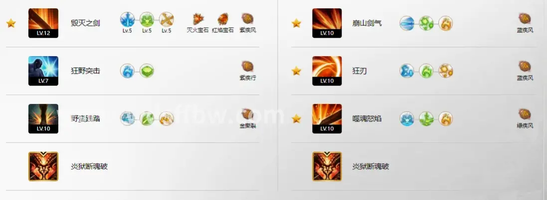This screenshot has width=547, height=200.
Task: Click the 毁灭之剑 skill icon
Action: coord(43,23)
